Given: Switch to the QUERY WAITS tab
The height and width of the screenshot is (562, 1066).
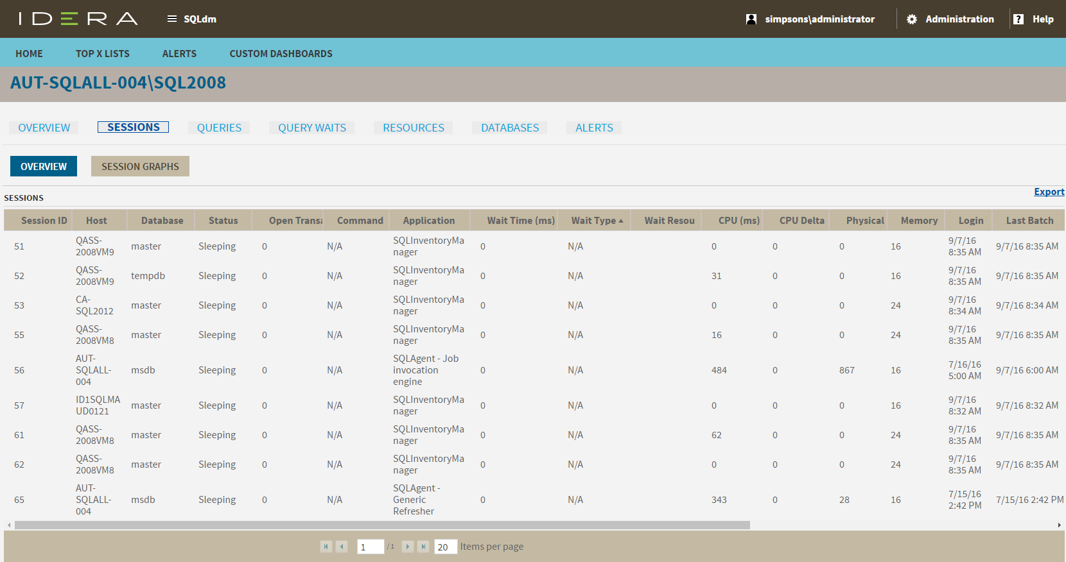Looking at the screenshot, I should [312, 128].
